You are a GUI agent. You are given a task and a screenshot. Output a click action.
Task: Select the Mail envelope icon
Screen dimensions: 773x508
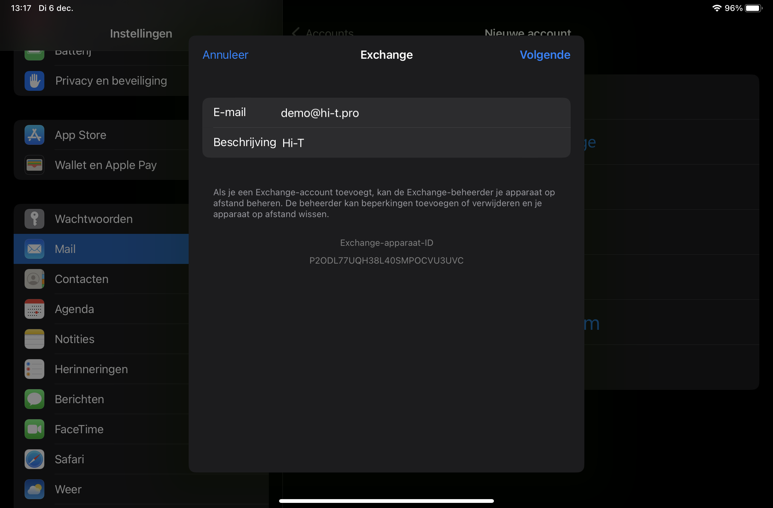coord(34,249)
